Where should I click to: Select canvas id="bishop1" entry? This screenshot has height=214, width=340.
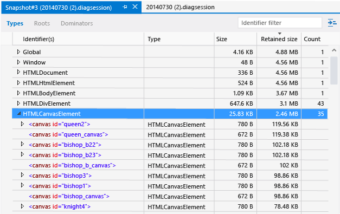point(60,186)
